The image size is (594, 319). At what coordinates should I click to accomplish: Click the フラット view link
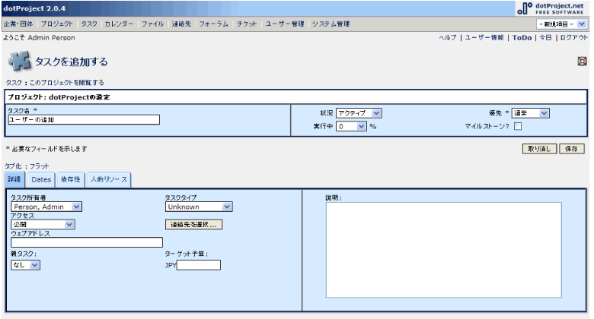[40, 166]
